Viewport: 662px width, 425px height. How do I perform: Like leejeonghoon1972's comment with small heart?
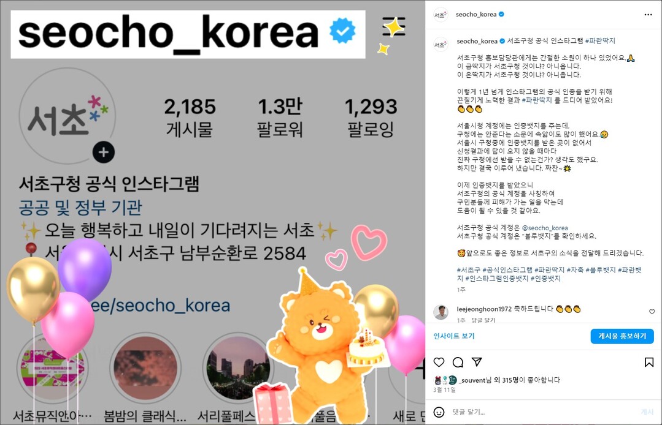pyautogui.click(x=652, y=312)
